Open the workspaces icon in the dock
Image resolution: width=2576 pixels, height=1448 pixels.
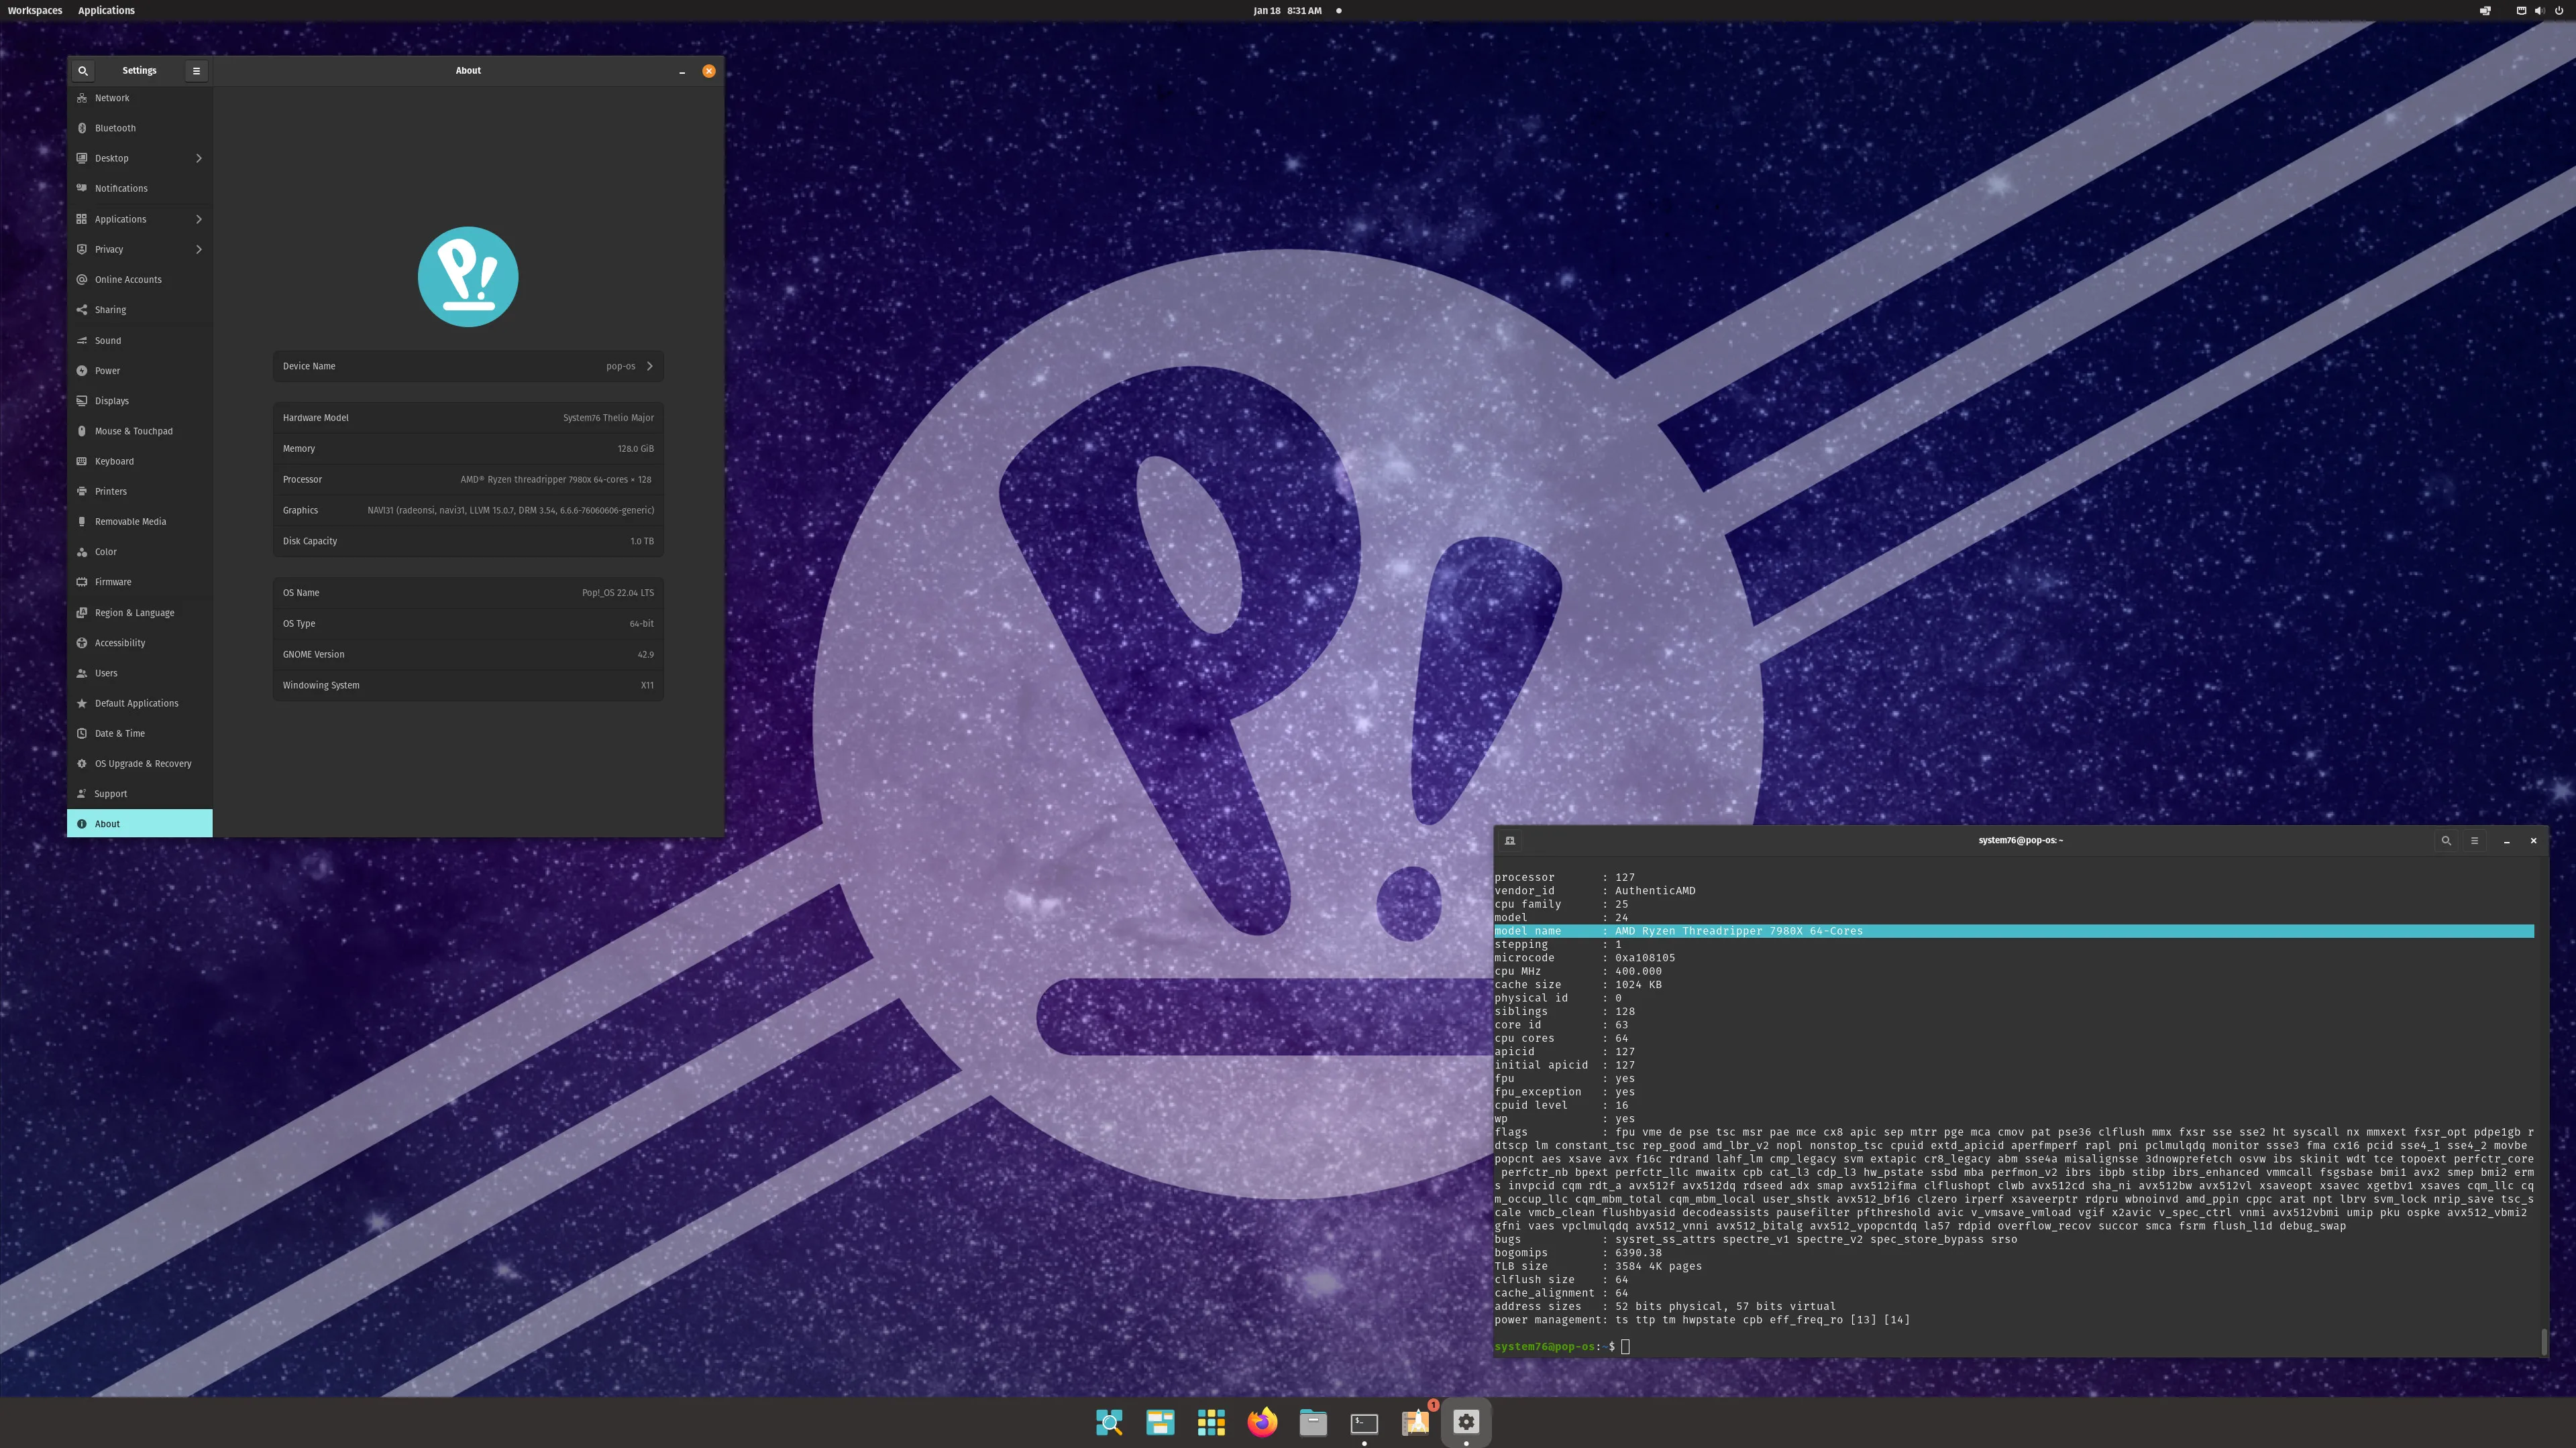coord(1160,1422)
